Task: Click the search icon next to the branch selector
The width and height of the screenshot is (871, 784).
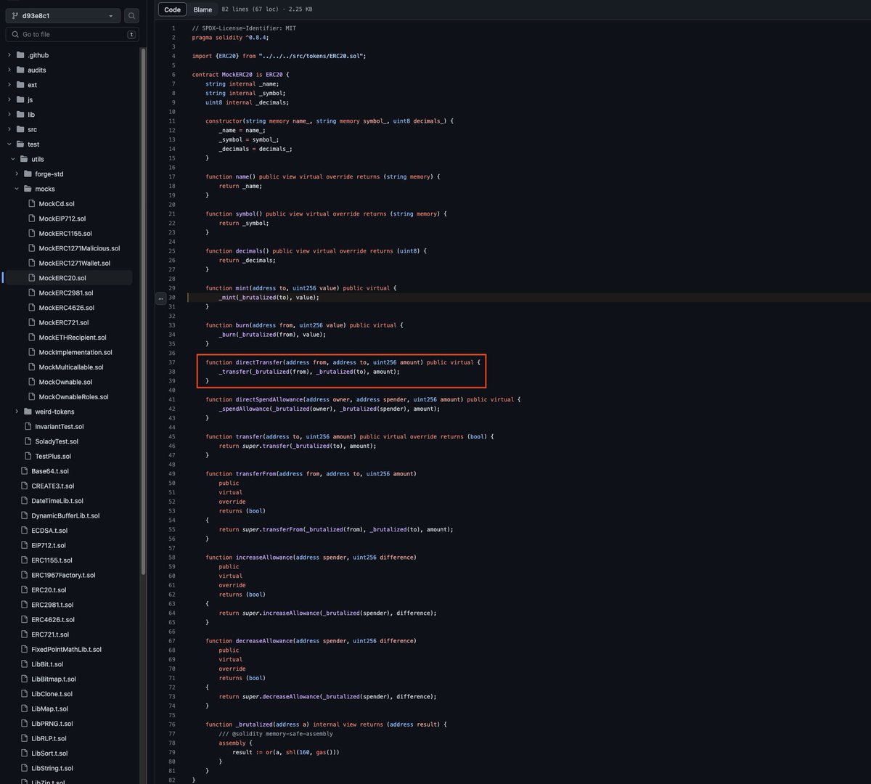Action: point(131,15)
